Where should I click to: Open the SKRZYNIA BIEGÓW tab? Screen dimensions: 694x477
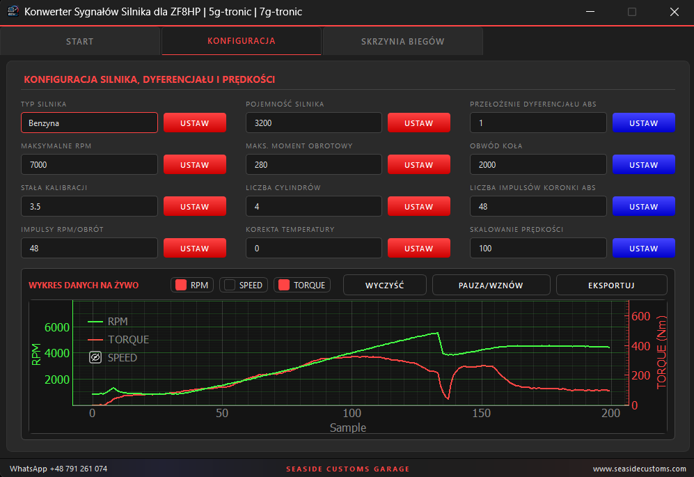402,41
